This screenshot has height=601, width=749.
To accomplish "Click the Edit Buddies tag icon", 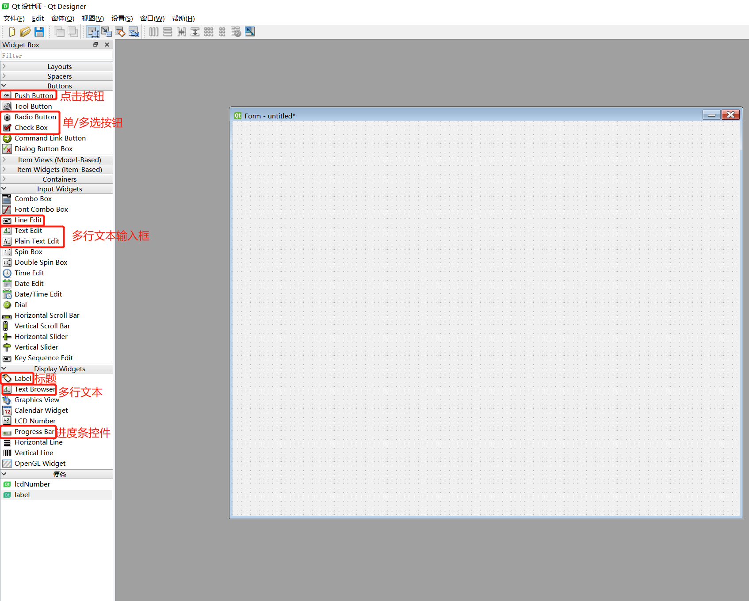I will 120,31.
